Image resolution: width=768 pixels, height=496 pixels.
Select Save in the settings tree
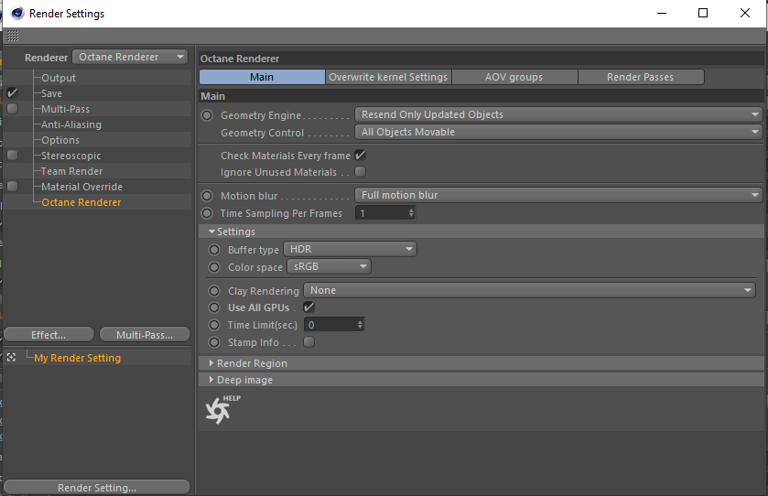tap(51, 93)
